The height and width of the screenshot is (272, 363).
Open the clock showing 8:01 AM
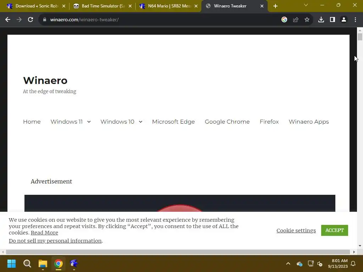click(x=338, y=263)
